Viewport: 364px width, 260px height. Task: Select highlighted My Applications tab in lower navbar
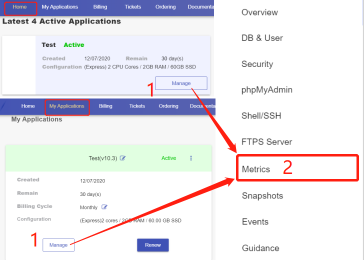pyautogui.click(x=66, y=106)
